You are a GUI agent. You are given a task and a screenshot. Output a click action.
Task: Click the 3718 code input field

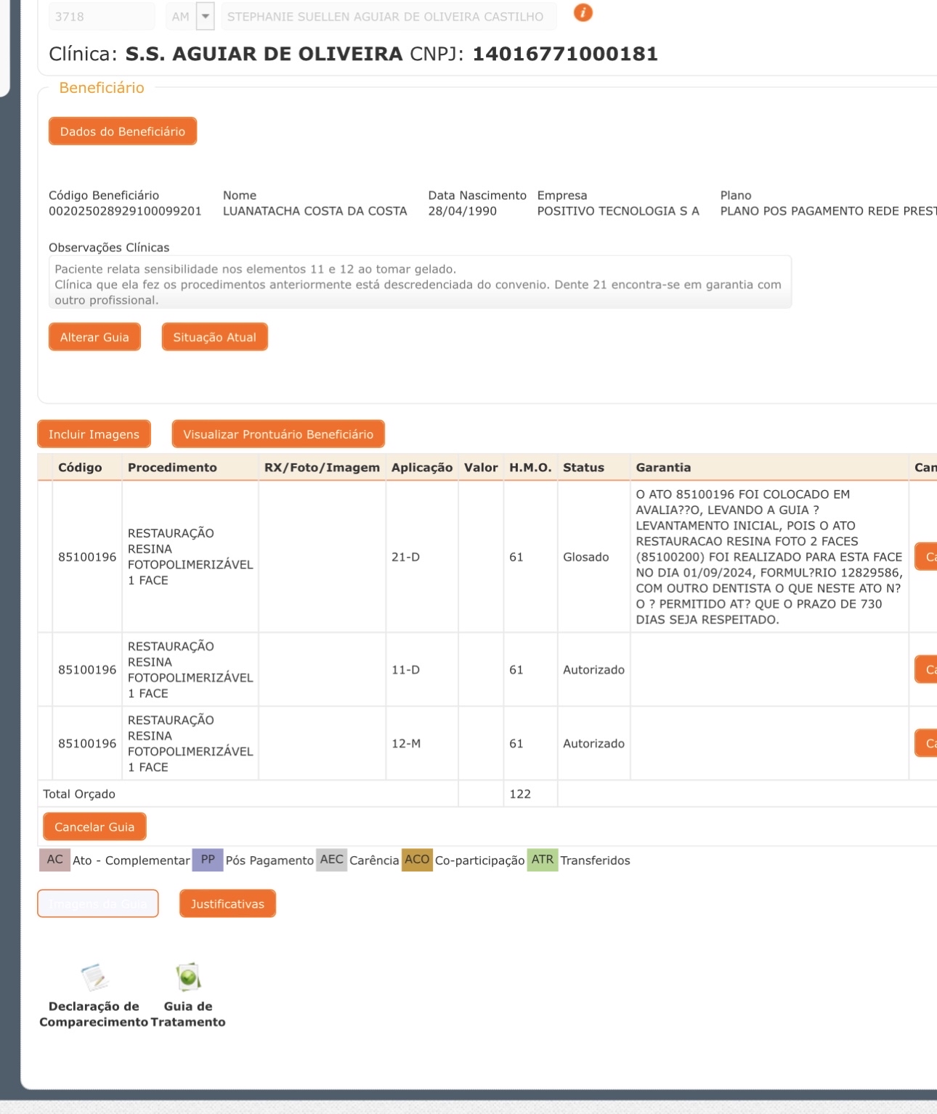pyautogui.click(x=102, y=16)
